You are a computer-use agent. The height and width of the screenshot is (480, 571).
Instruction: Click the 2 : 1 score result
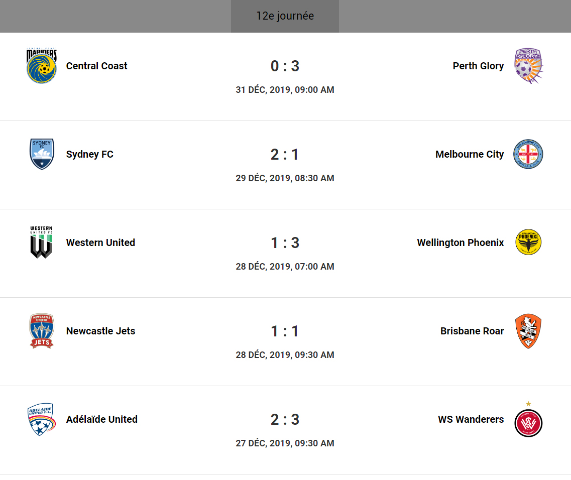click(x=285, y=155)
